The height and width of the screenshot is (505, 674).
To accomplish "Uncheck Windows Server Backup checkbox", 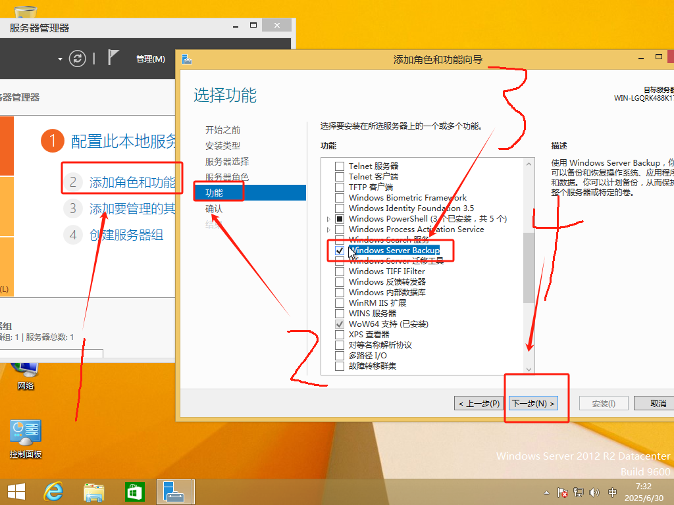I will coord(340,250).
